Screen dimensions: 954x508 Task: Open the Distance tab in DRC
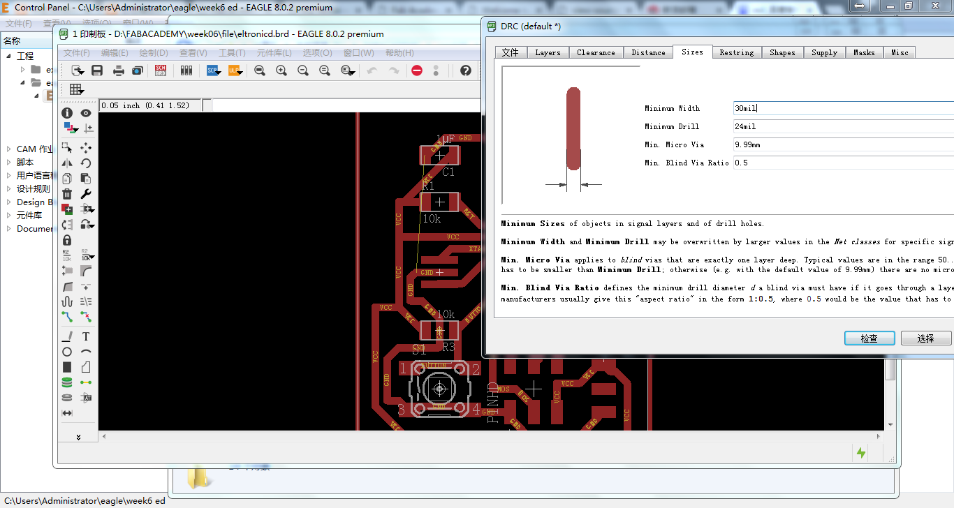[x=648, y=52]
